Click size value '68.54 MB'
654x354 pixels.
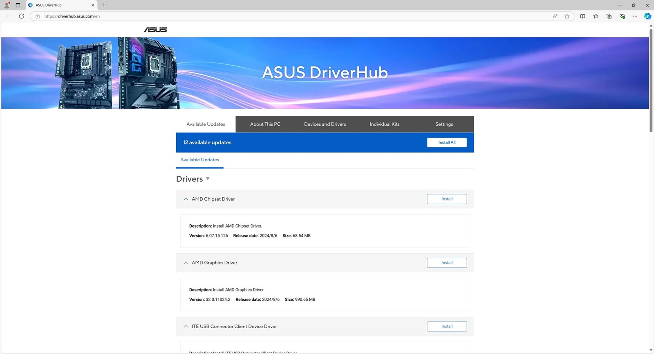point(302,236)
